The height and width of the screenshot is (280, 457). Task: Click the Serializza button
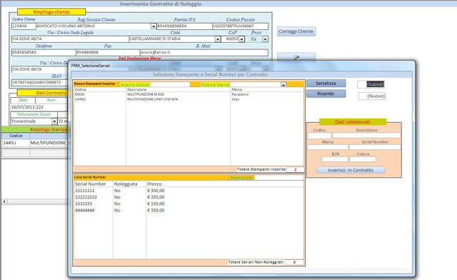click(326, 84)
